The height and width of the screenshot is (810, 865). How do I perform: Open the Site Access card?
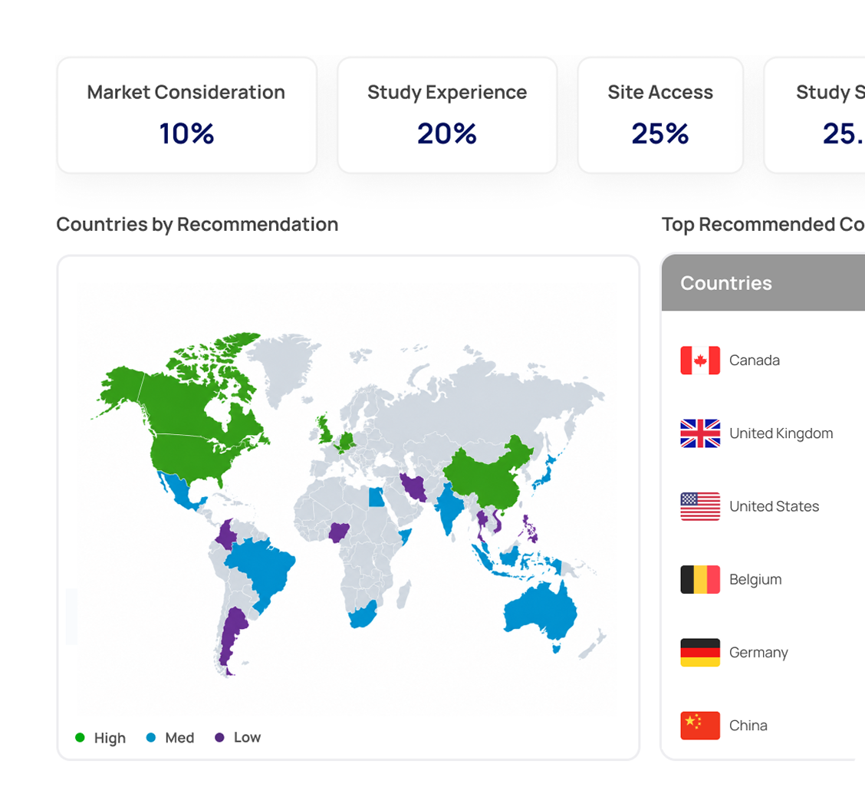pyautogui.click(x=660, y=115)
